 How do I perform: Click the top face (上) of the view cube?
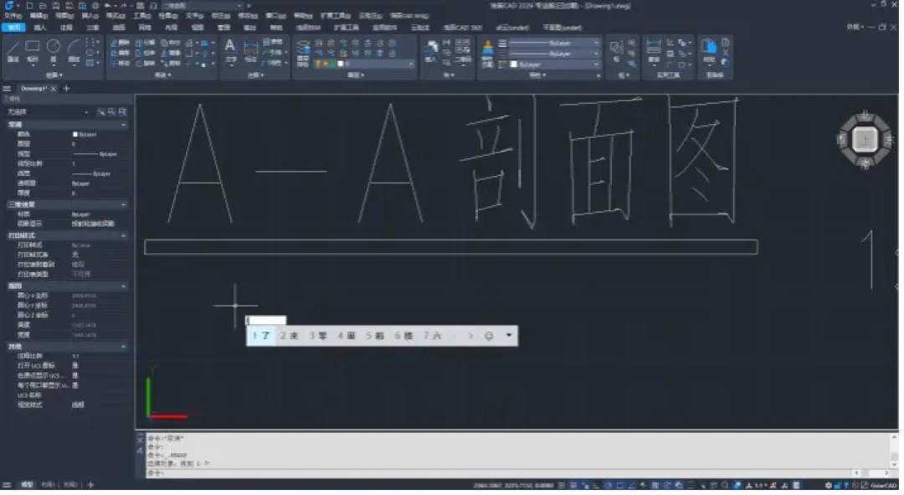point(865,140)
